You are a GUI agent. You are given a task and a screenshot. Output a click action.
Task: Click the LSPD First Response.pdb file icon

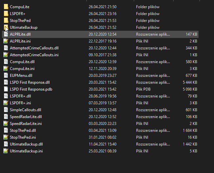point(6,89)
